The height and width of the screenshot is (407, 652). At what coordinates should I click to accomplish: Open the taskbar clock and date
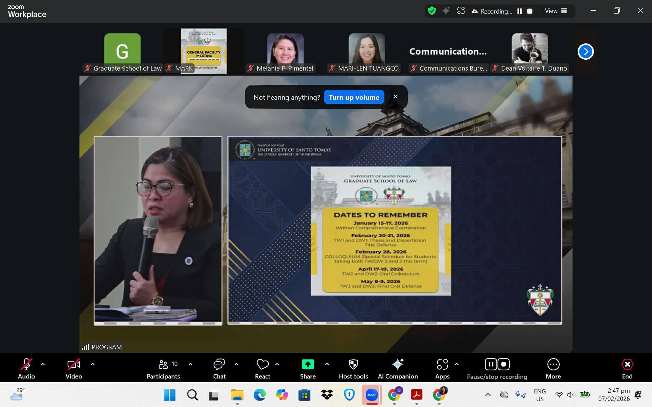[x=614, y=395]
